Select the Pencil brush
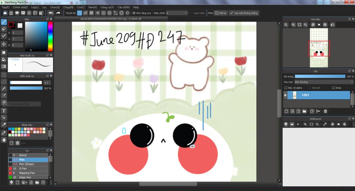This screenshot has width=355, height=191. click(28, 155)
